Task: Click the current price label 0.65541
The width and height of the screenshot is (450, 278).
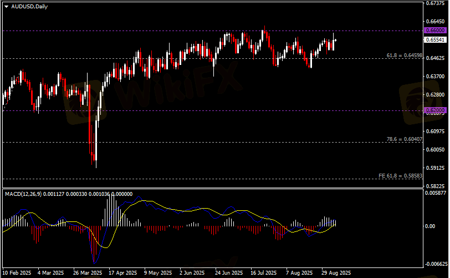Action: 435,39
